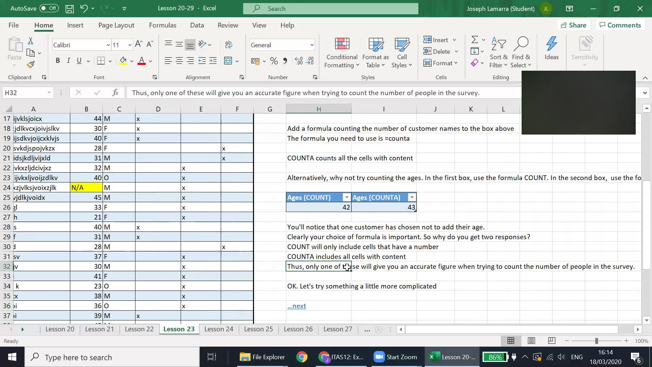
Task: Toggle italic formatting
Action: (x=68, y=60)
